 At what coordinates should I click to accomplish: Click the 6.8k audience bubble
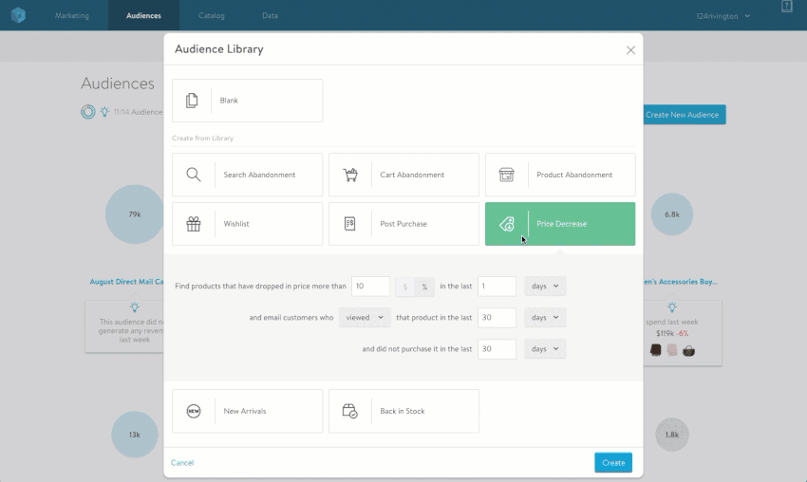pyautogui.click(x=672, y=214)
